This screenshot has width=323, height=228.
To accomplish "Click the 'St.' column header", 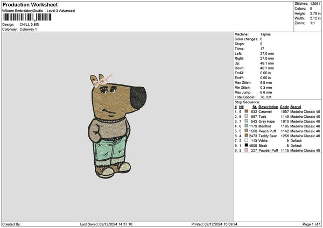I will pos(255,107).
